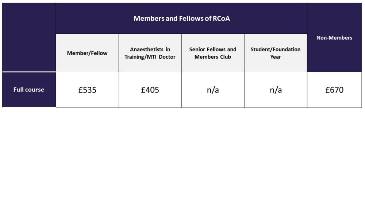365x205 pixels.
Task: Select the £670 non-member price
Action: coord(334,90)
